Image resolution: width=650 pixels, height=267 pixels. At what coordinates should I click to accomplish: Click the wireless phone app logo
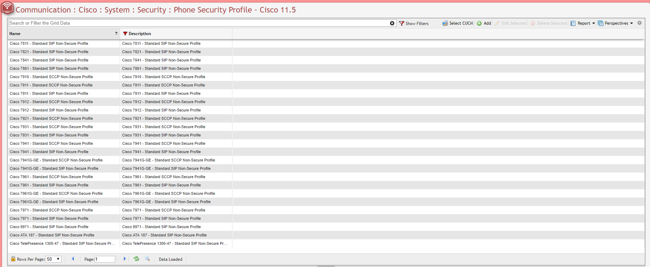tap(7, 8)
